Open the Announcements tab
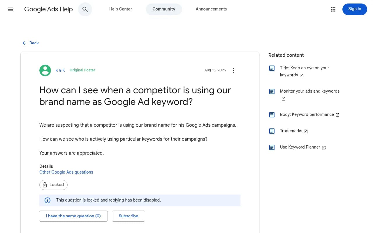 click(x=211, y=9)
